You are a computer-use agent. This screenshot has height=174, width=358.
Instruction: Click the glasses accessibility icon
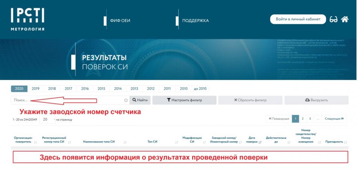[333, 20]
